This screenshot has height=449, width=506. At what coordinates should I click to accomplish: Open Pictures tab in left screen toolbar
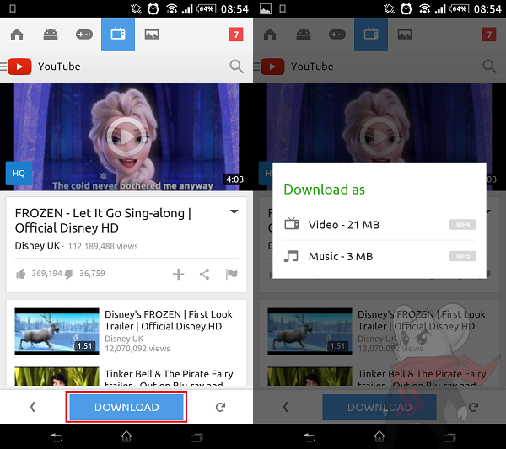[152, 35]
